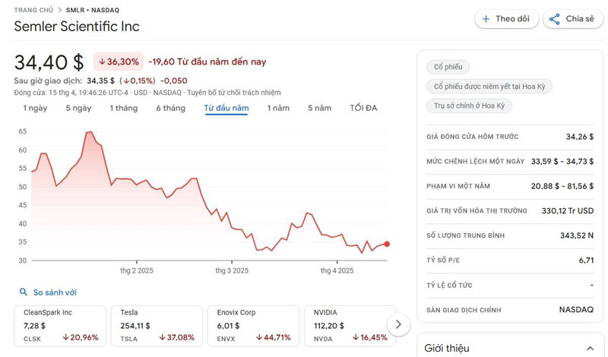Click TỶ LỆ CỔ TỨC label
This screenshot has height=357, width=608.
[449, 286]
